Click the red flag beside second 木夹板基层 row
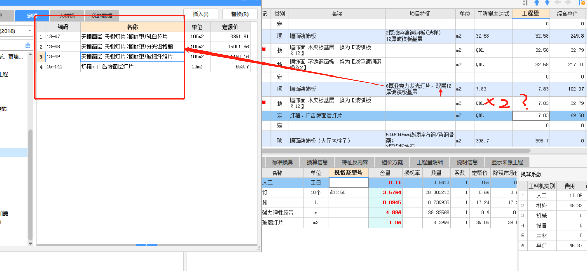 coord(264,102)
